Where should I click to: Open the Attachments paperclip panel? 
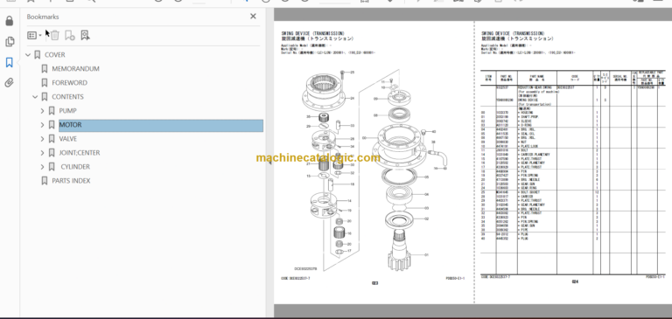(10, 83)
